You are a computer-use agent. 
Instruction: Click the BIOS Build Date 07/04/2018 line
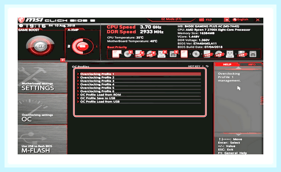click(200, 47)
